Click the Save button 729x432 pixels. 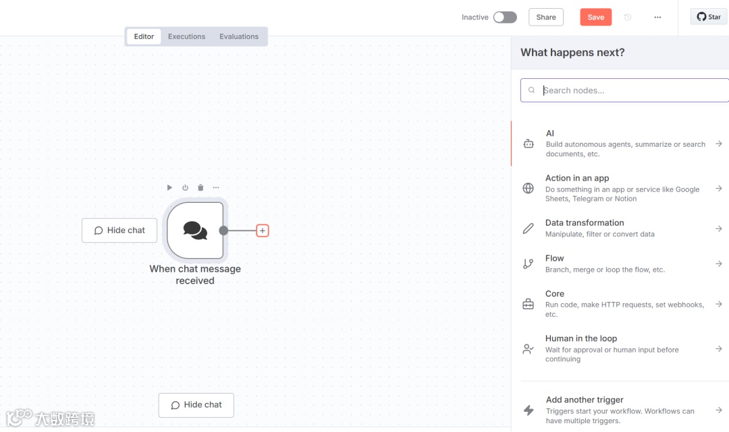[595, 18]
